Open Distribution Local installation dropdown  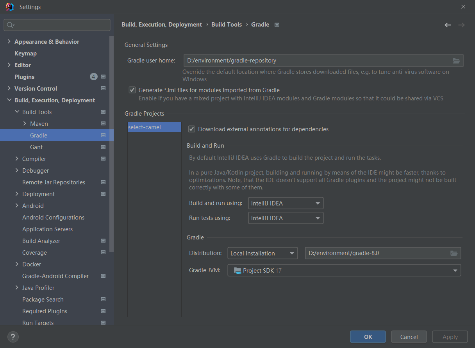[x=262, y=253]
